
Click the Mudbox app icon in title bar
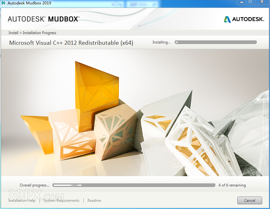tap(3, 3)
